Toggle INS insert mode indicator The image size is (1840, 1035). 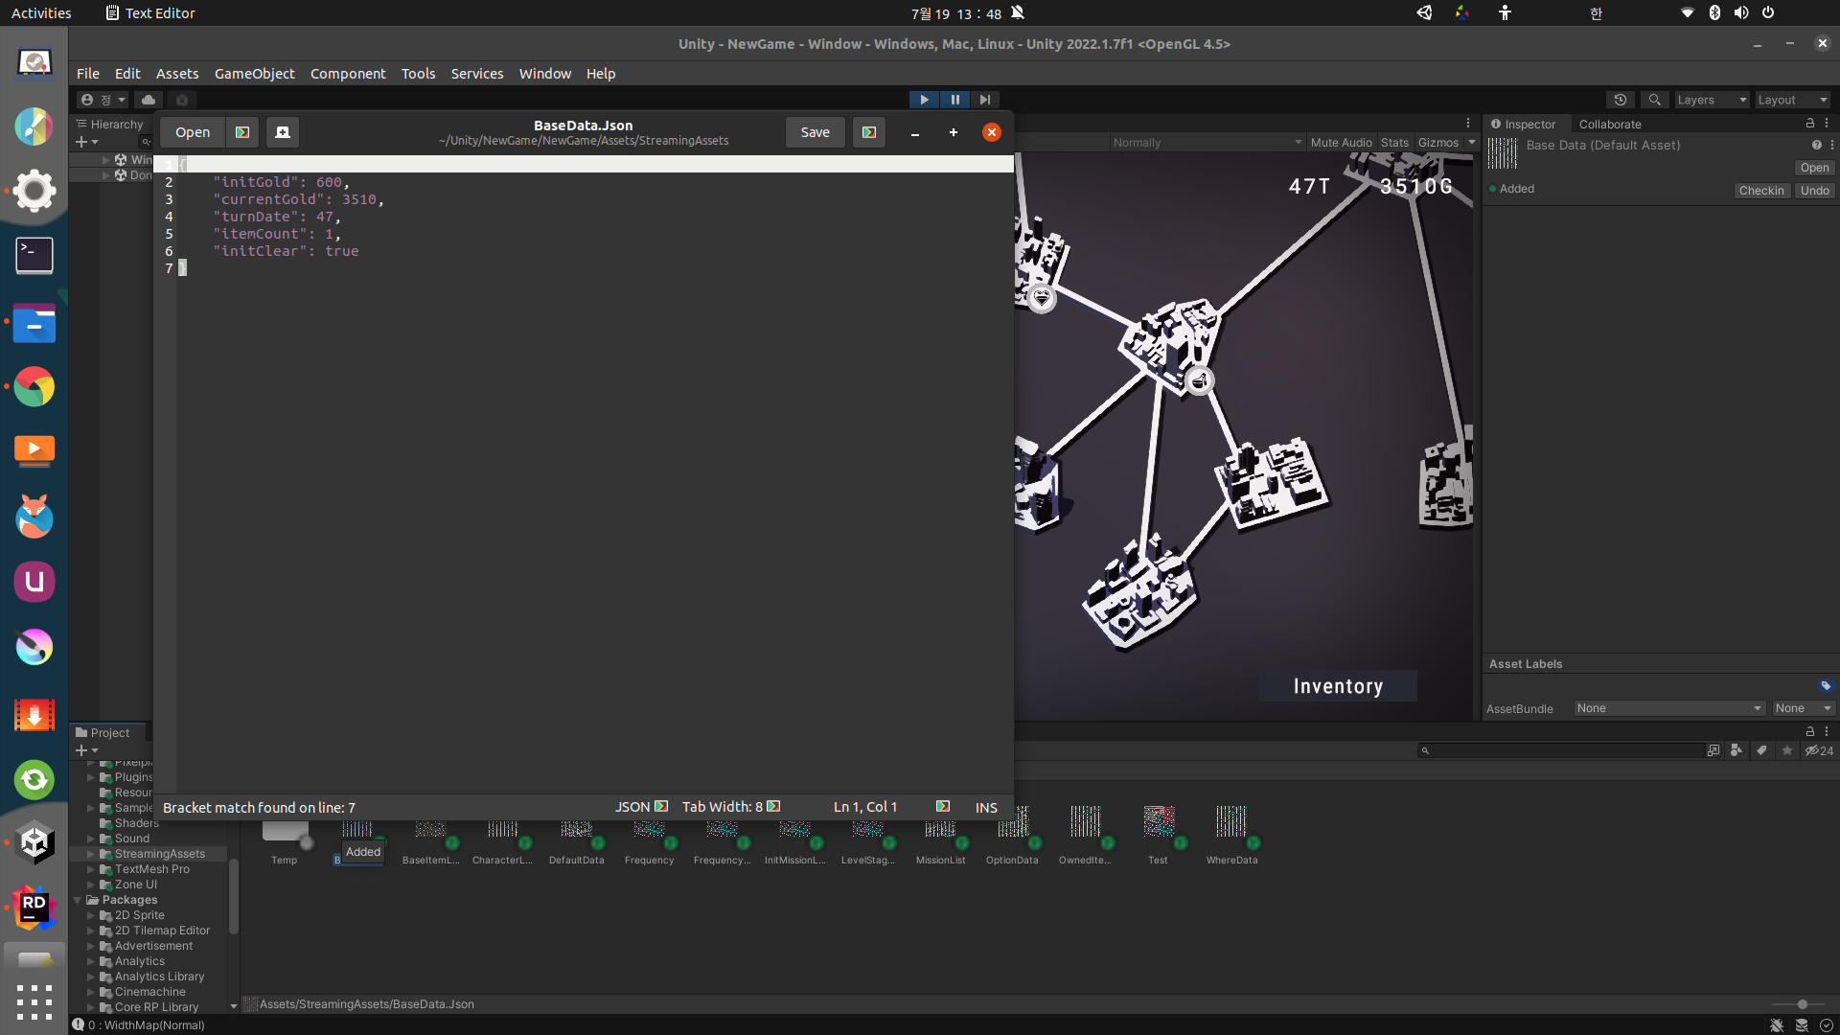pyautogui.click(x=986, y=808)
